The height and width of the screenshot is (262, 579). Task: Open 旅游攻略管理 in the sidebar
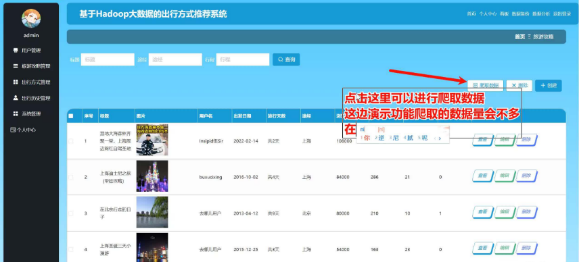click(x=35, y=66)
